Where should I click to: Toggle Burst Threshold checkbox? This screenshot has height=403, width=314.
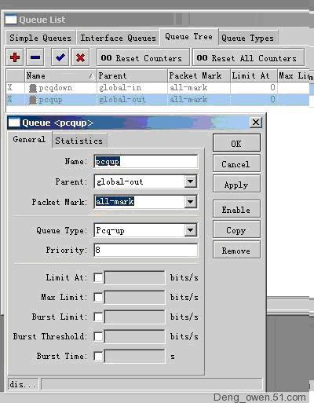(98, 336)
